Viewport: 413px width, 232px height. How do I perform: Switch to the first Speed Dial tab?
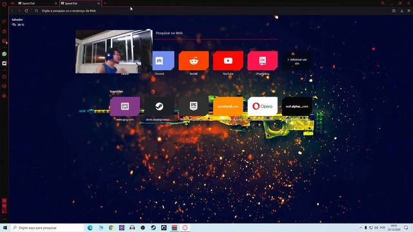[x=37, y=3]
